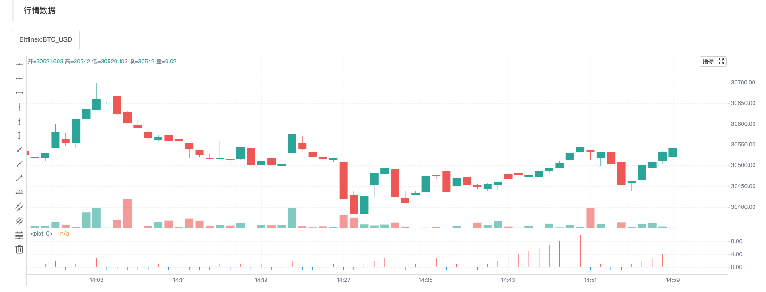Screen dimensions: 766x292
Task: Select the Fibonacci lines tool
Action: pyautogui.click(x=19, y=235)
